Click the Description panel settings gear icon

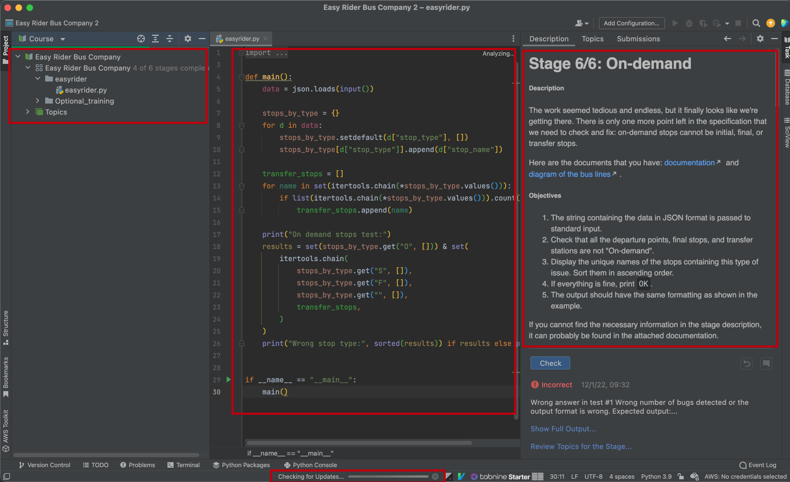tap(760, 39)
